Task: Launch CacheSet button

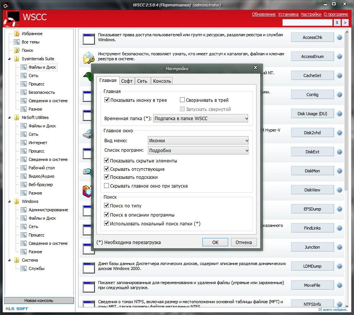Action: 312,76
